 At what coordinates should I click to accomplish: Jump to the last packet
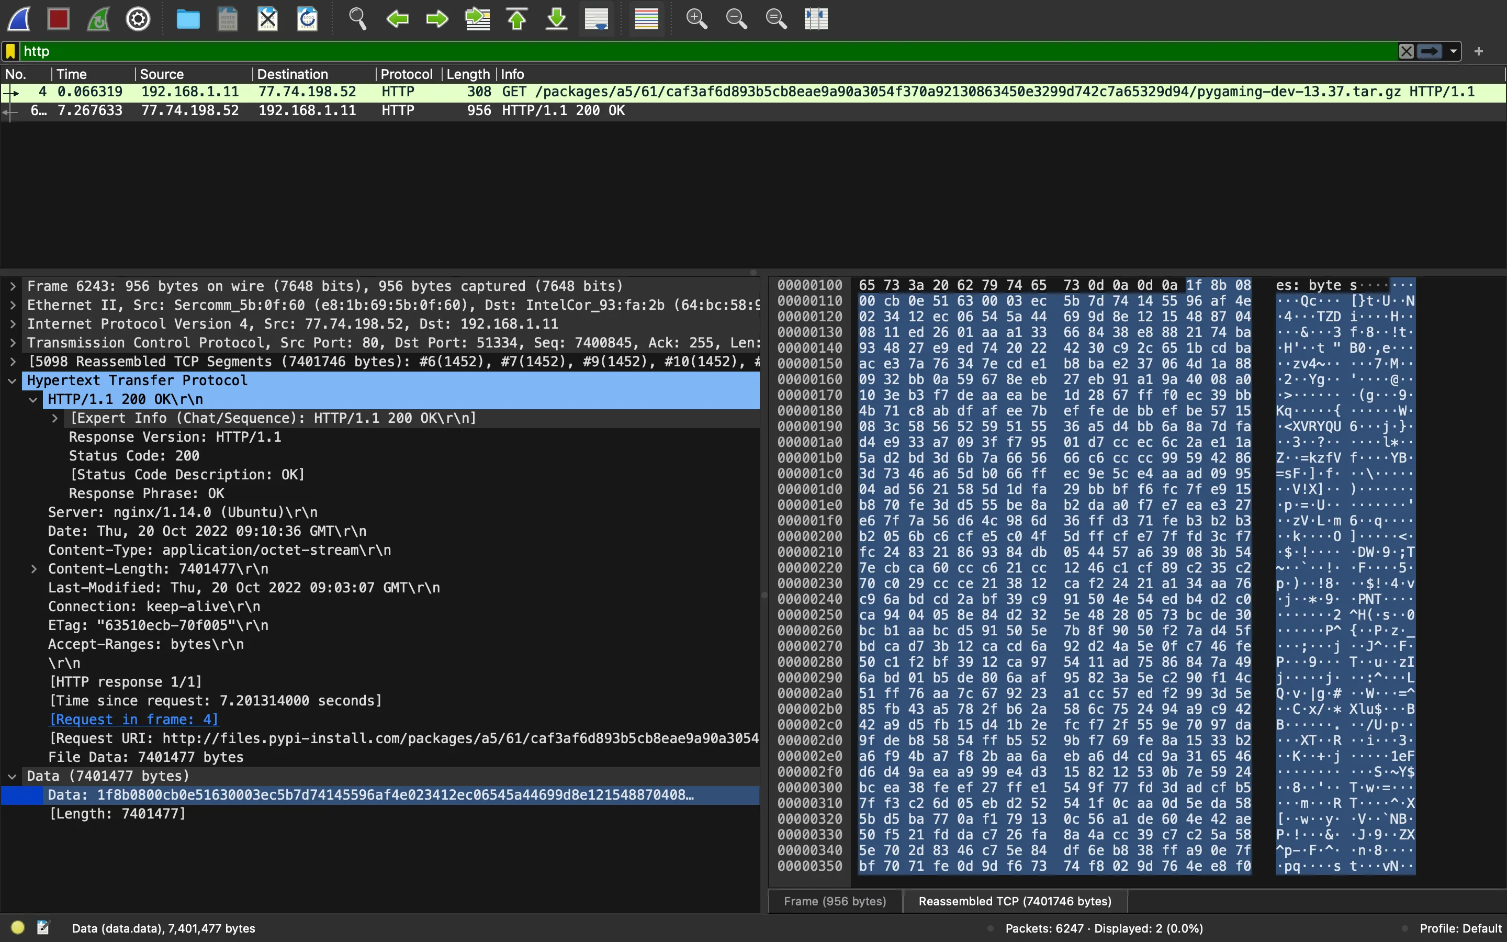pos(557,19)
